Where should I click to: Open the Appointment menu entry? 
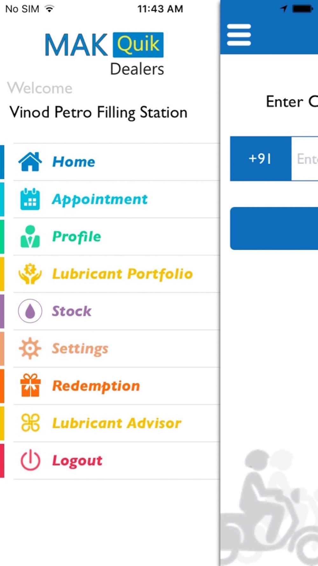pos(116,199)
